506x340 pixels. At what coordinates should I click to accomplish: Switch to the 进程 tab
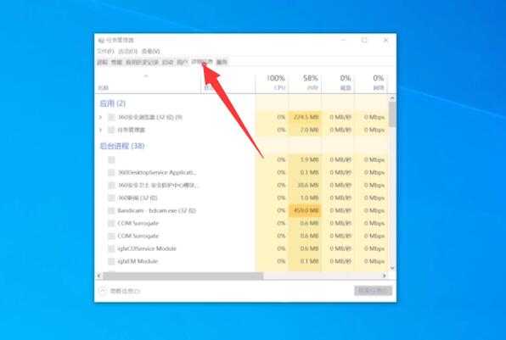pyautogui.click(x=102, y=62)
